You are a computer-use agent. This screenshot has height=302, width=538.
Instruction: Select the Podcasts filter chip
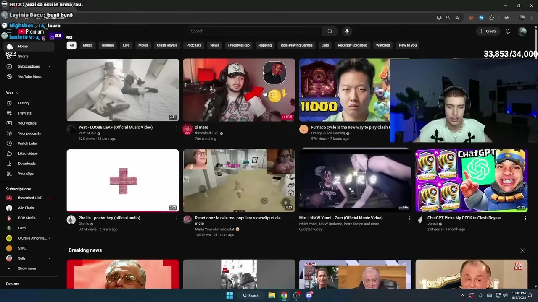coord(194,45)
